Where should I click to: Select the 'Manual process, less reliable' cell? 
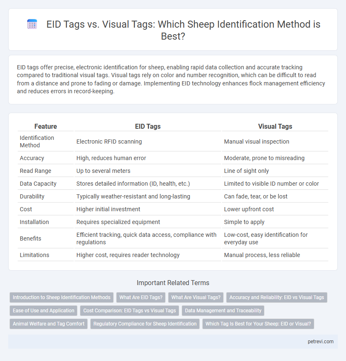275,255
